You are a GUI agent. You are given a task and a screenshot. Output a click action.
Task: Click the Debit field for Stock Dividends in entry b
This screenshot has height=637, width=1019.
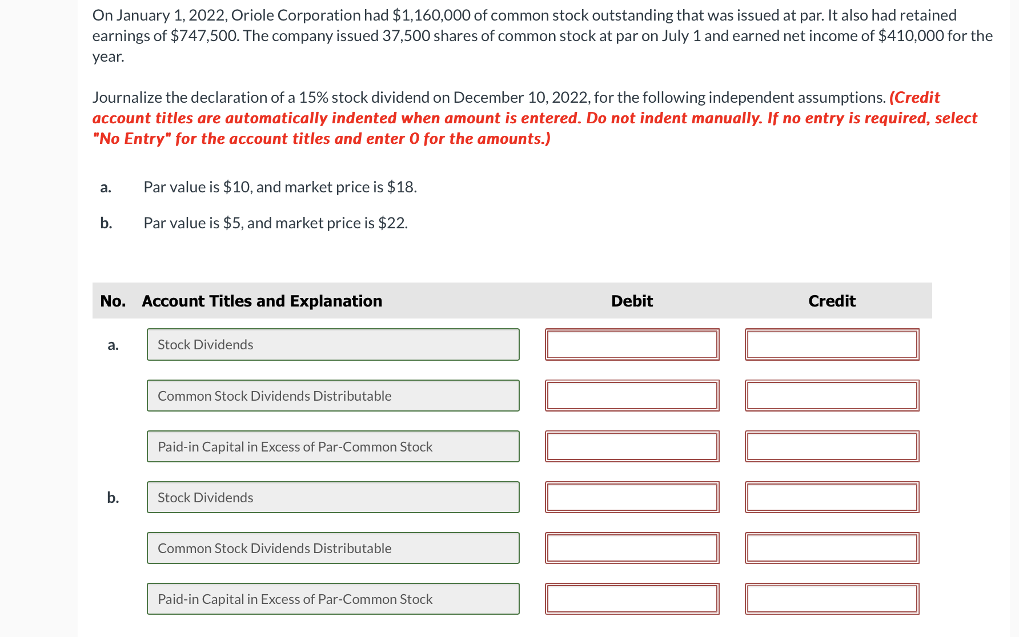632,497
